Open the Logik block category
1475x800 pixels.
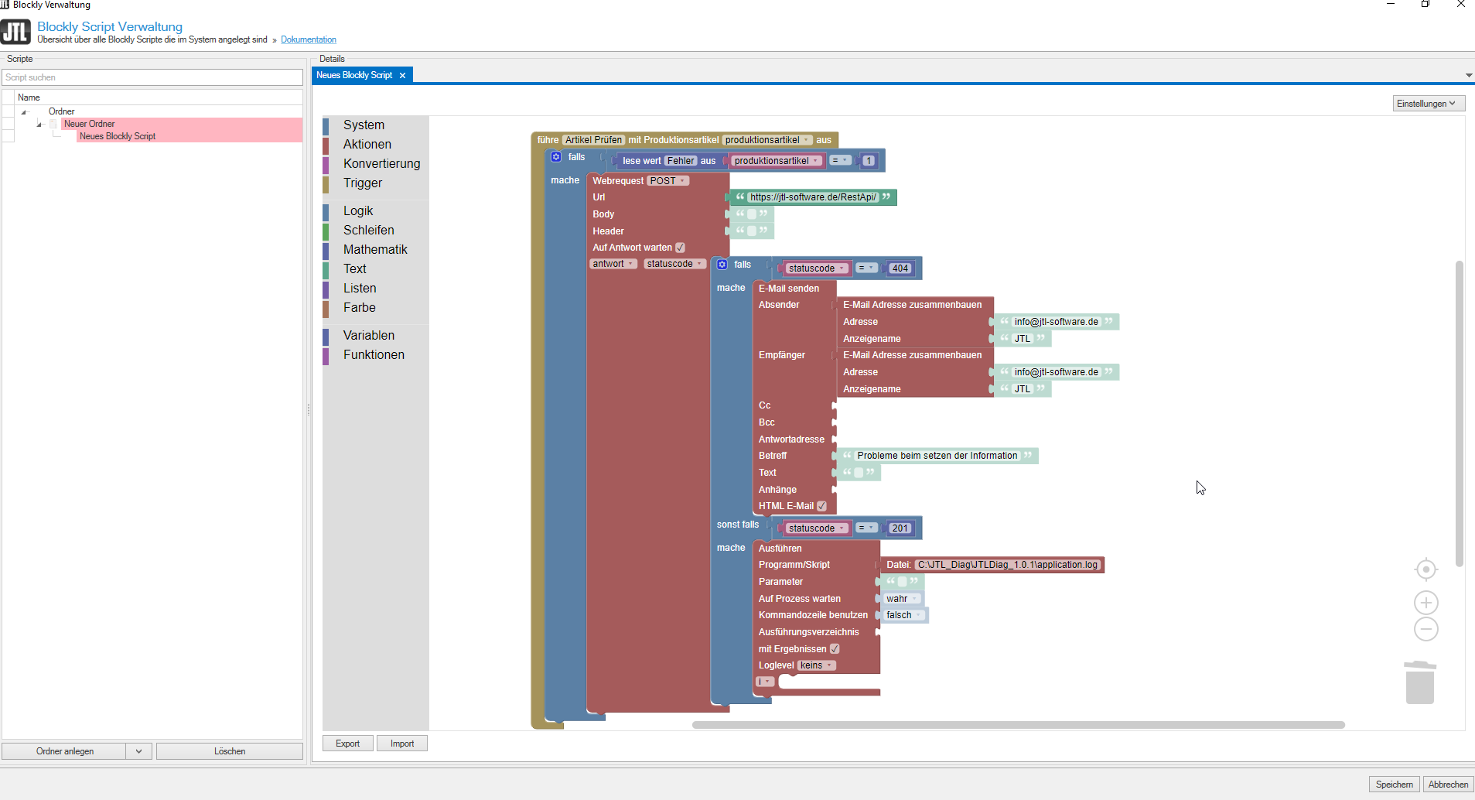click(358, 211)
